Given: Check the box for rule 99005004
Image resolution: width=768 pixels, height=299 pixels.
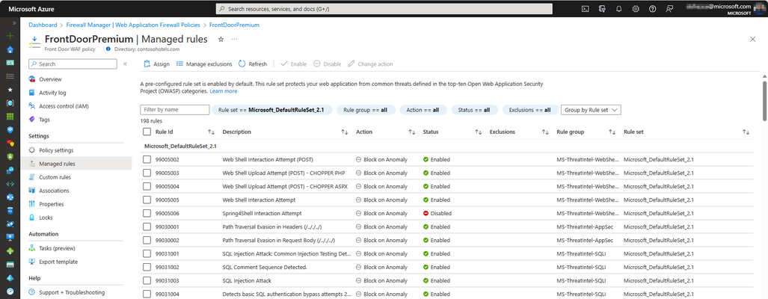Looking at the screenshot, I should coord(147,186).
